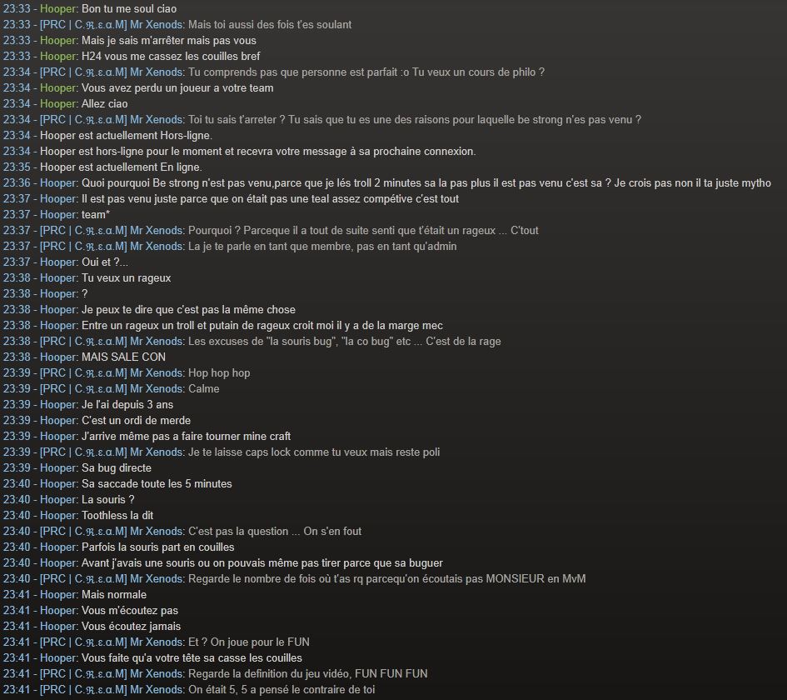
Task: Click Hooper's name beside "Oui et ?..."
Action: coord(59,262)
